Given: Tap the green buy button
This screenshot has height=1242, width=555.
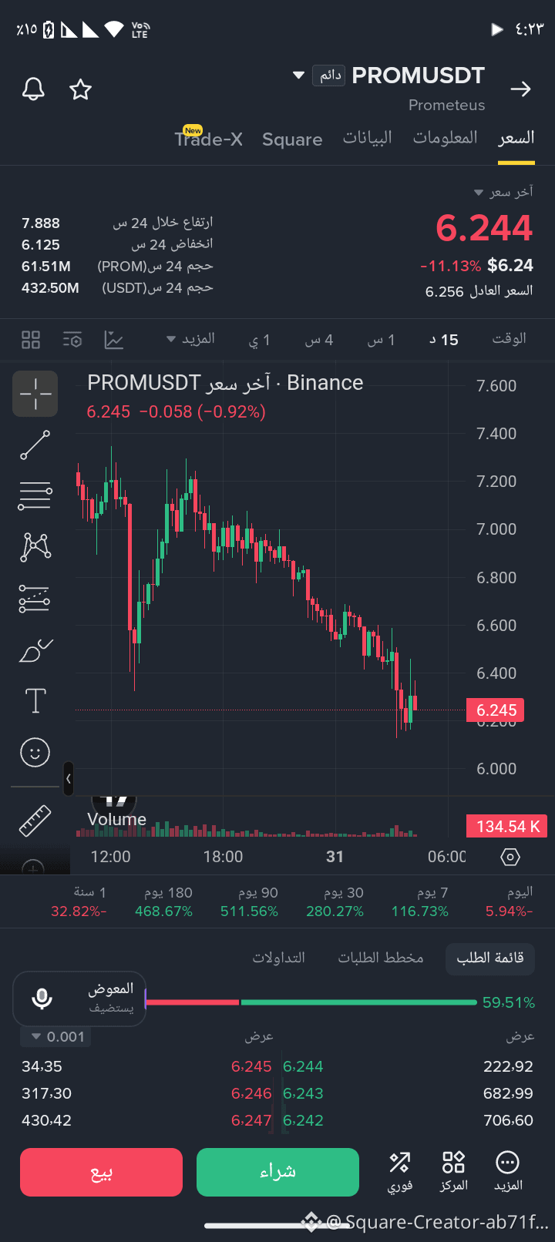Looking at the screenshot, I should click(x=277, y=1172).
